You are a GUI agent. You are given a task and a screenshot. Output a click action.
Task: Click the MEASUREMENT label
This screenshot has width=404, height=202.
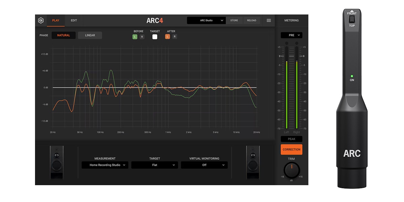[105, 159]
